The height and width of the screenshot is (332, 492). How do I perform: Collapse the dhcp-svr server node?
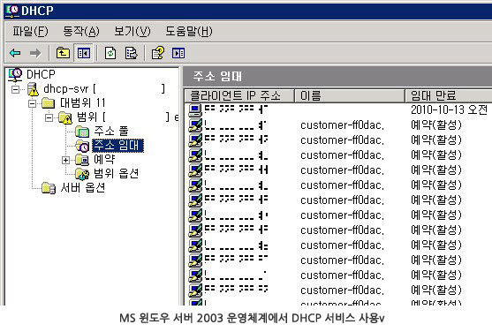coord(15,89)
